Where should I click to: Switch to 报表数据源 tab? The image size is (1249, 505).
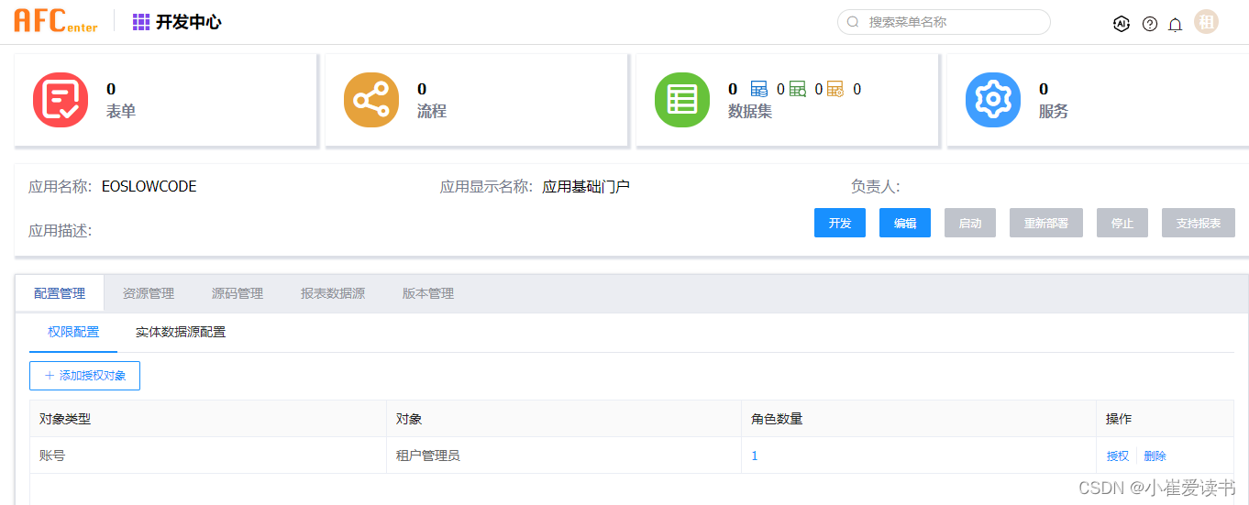tap(333, 293)
